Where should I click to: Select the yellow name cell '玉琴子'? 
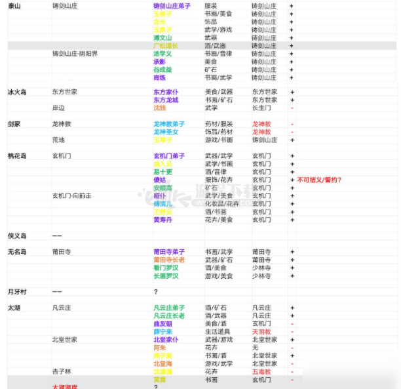pos(162,140)
